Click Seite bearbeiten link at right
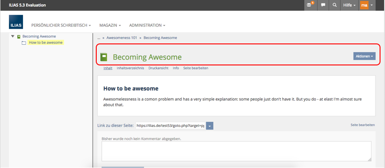 363,125
